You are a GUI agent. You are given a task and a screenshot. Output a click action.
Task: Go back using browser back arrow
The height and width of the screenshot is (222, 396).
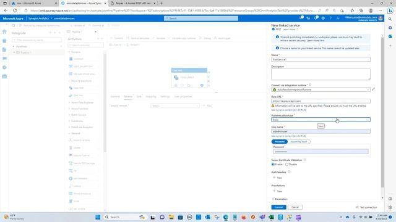pos(6,10)
